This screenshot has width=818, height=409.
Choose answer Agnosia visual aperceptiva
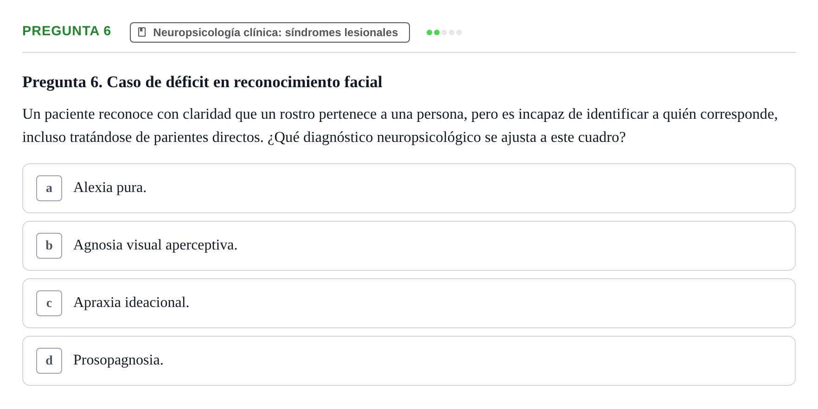pos(409,246)
